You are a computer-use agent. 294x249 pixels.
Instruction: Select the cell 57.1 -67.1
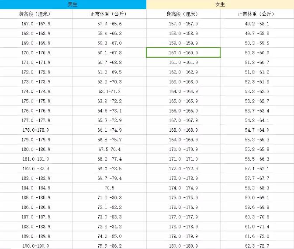pyautogui.click(x=257, y=168)
